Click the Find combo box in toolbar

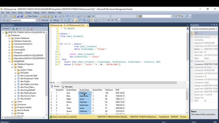[x=157, y=16]
